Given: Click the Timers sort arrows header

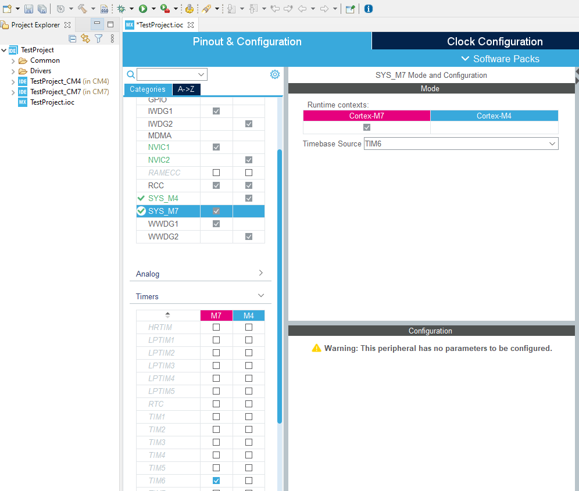Looking at the screenshot, I should (167, 316).
